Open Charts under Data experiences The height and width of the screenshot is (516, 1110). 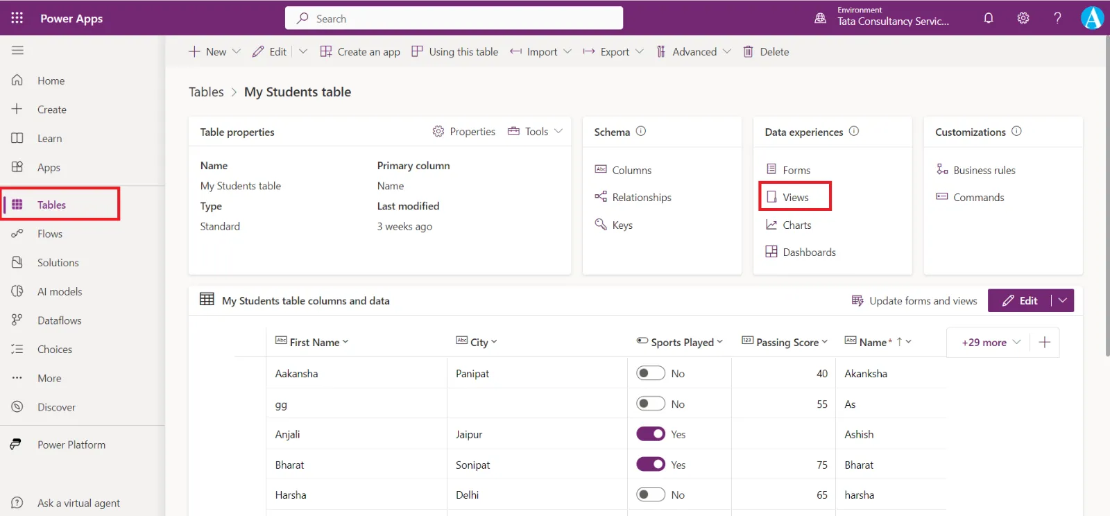(x=788, y=225)
